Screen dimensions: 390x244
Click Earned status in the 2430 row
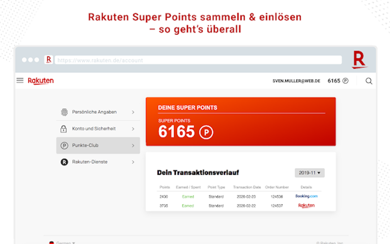click(188, 197)
